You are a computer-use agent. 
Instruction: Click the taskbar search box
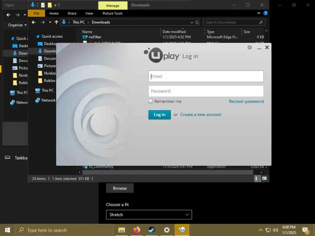click(x=64, y=230)
